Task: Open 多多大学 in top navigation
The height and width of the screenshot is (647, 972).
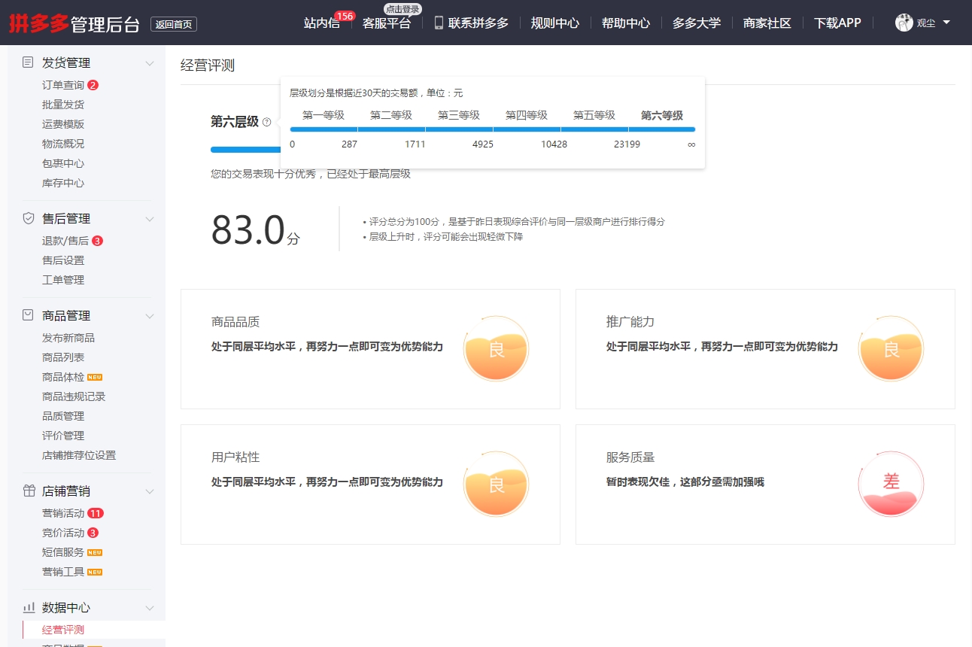Action: point(697,23)
